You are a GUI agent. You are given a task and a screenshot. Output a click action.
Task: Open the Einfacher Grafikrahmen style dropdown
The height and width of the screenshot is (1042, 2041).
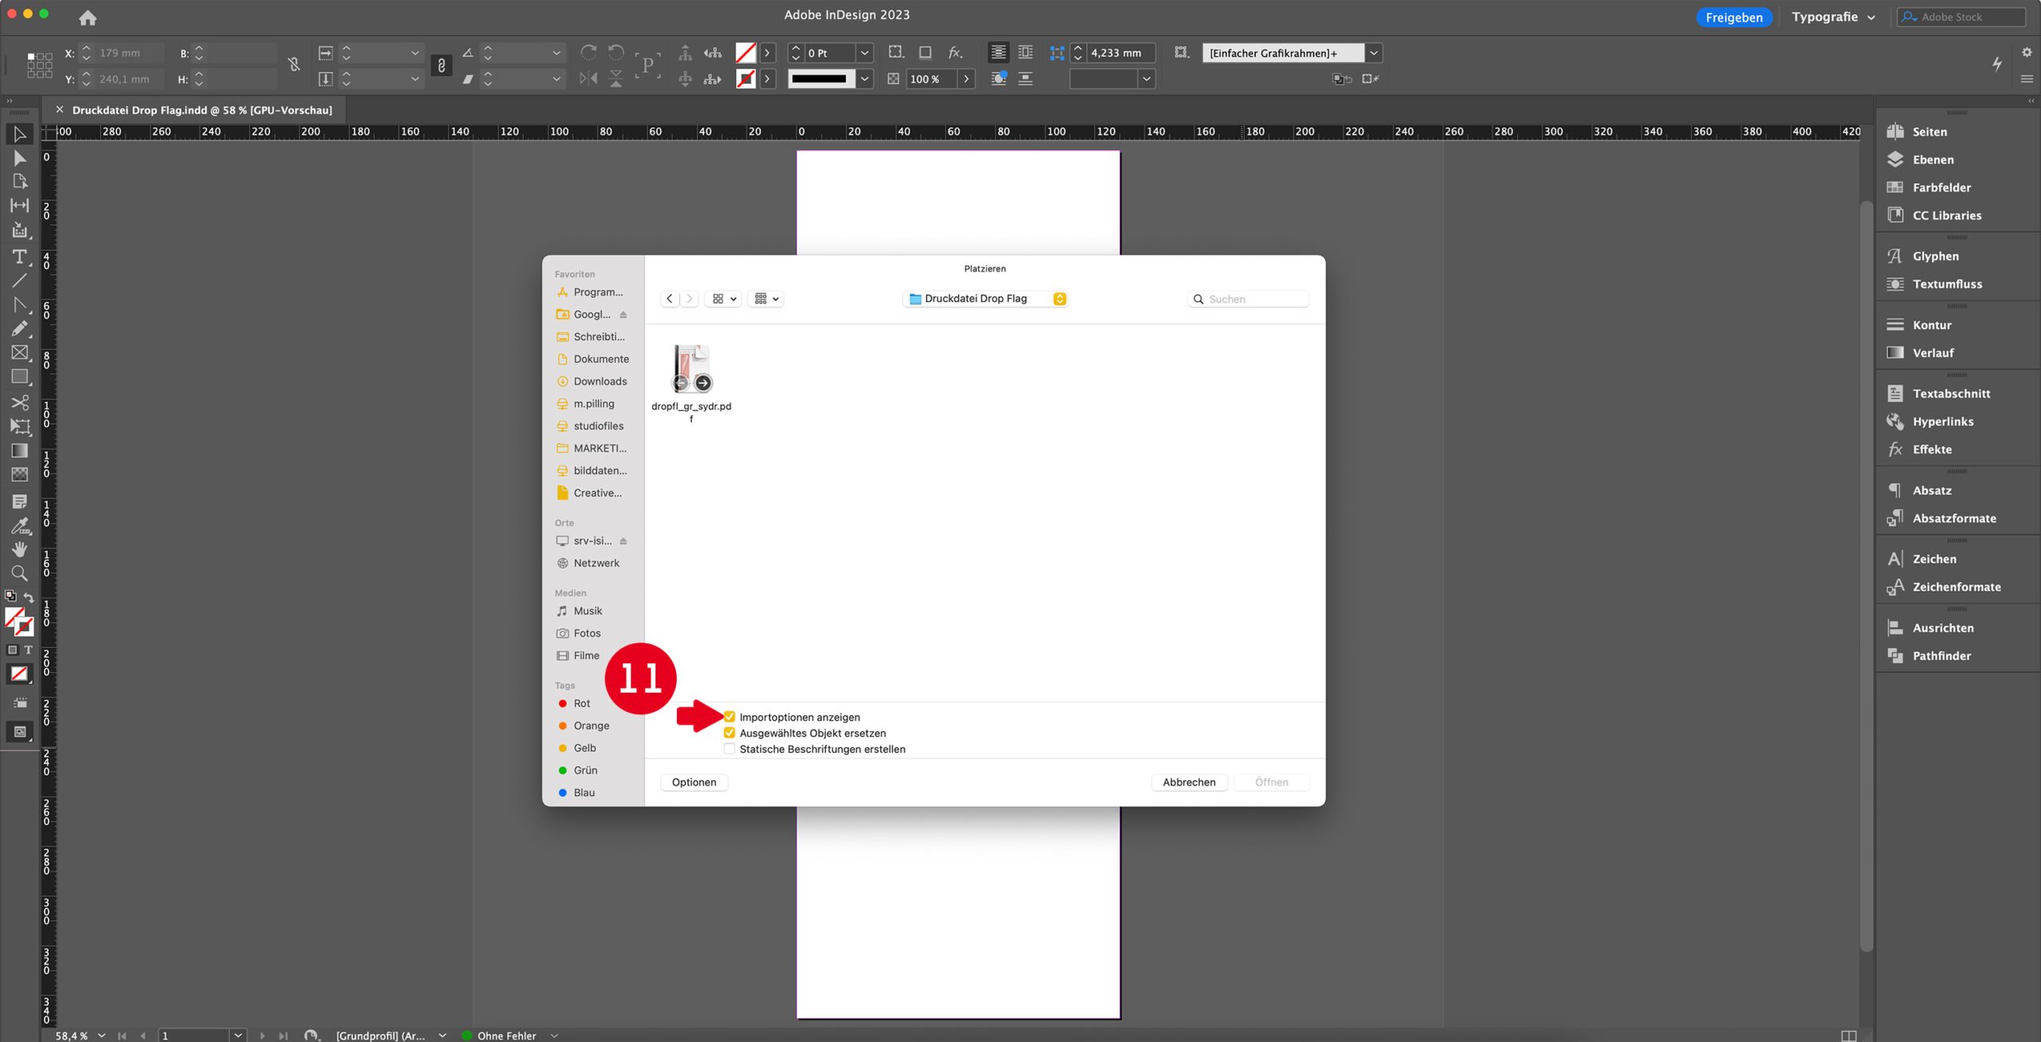point(1374,53)
